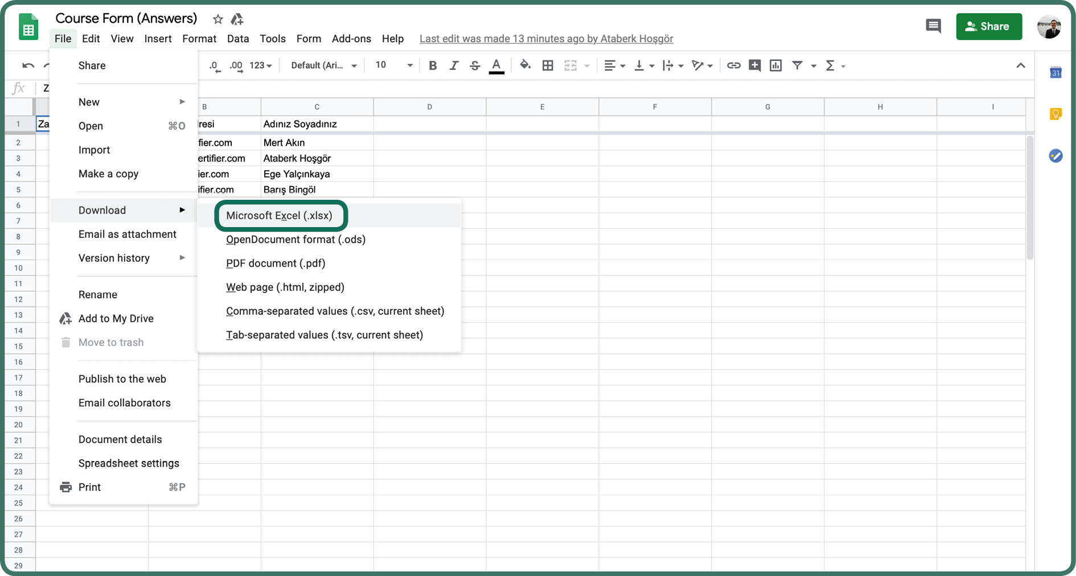The height and width of the screenshot is (576, 1076).
Task: Decrease decimal places icon
Action: coord(214,65)
